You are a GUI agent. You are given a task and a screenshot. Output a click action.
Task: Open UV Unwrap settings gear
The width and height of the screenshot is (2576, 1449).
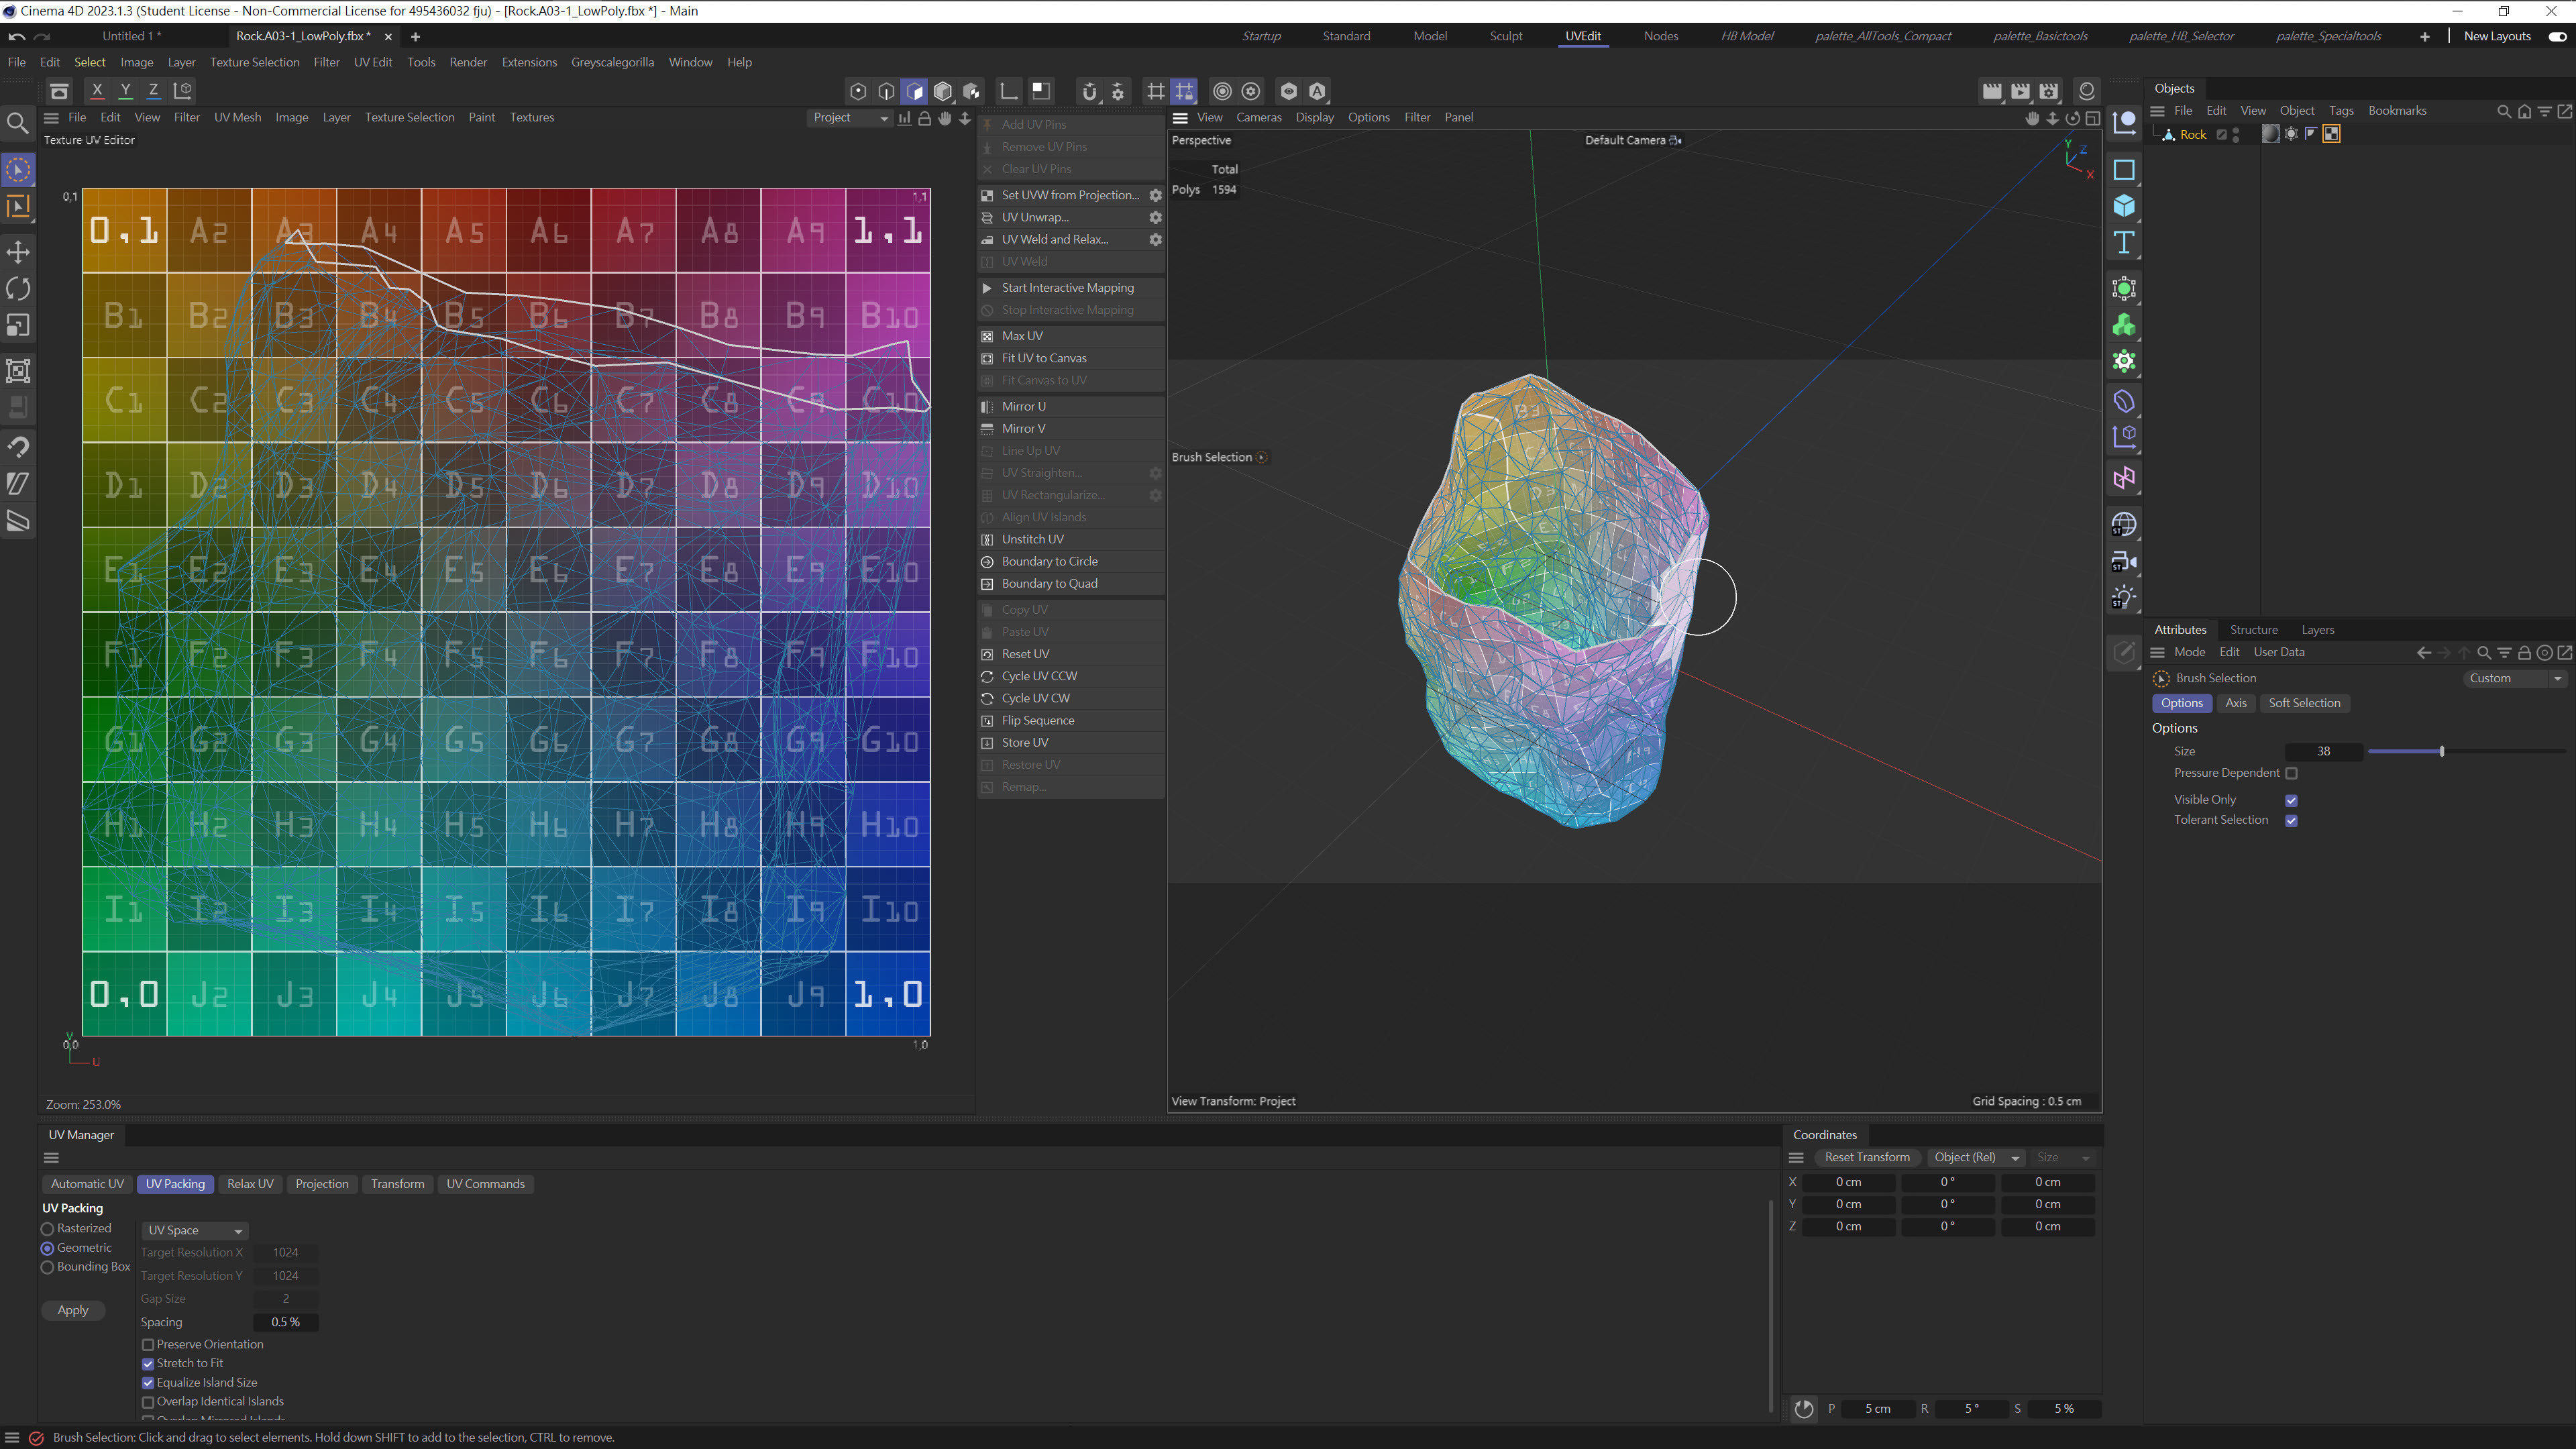1155,217
